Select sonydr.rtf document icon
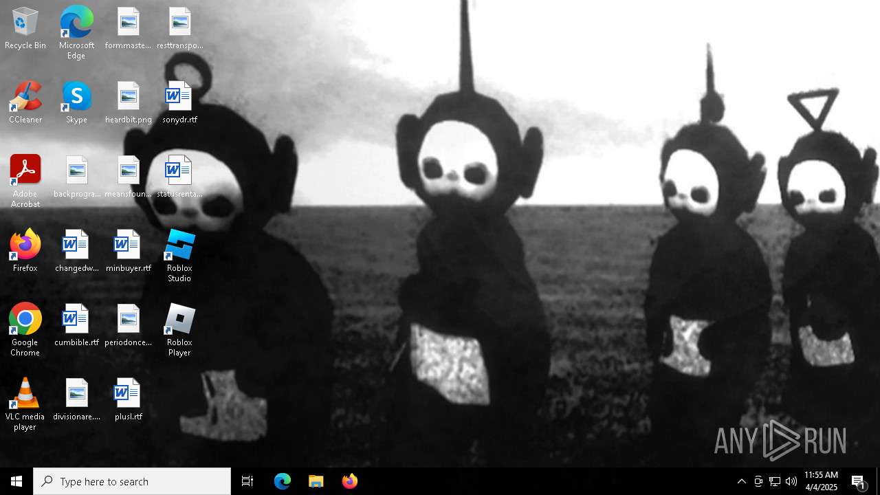This screenshot has height=495, width=880. pyautogui.click(x=179, y=103)
